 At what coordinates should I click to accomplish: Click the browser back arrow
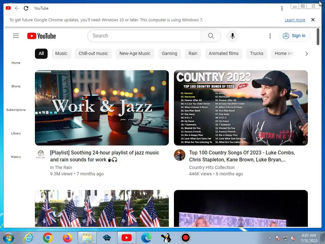tap(17, 8)
